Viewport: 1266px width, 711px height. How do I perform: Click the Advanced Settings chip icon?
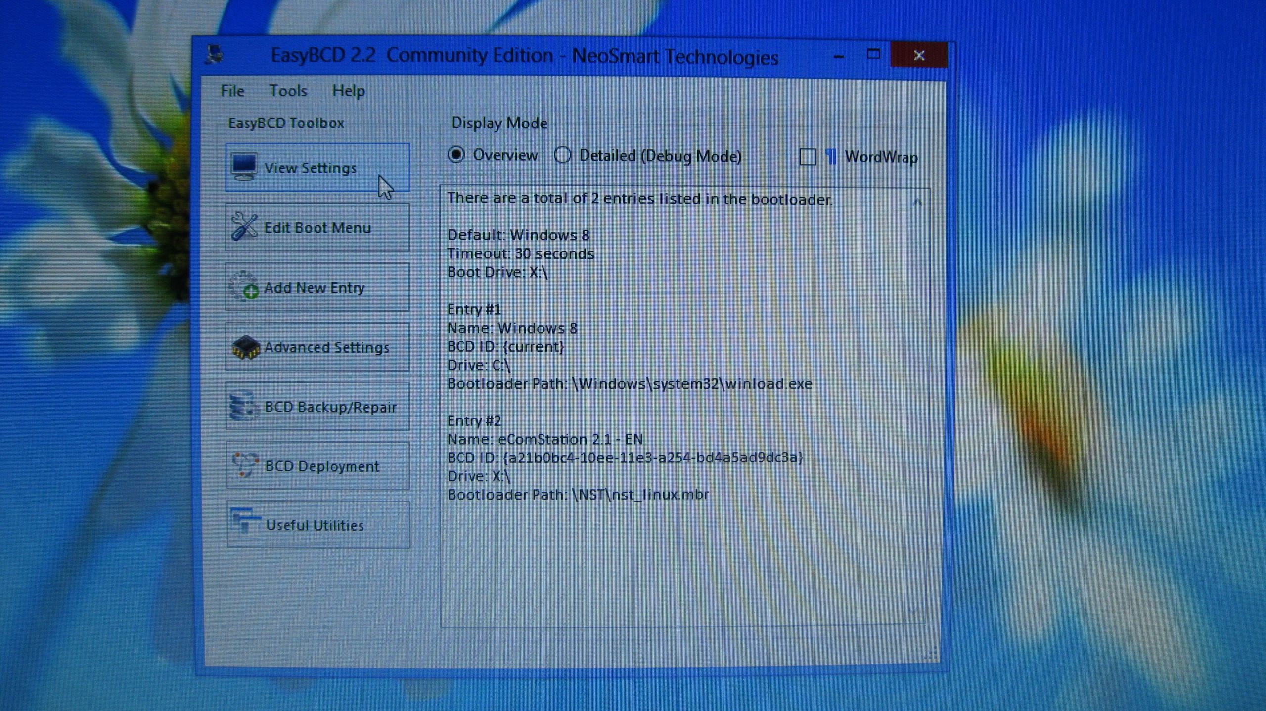coord(245,347)
